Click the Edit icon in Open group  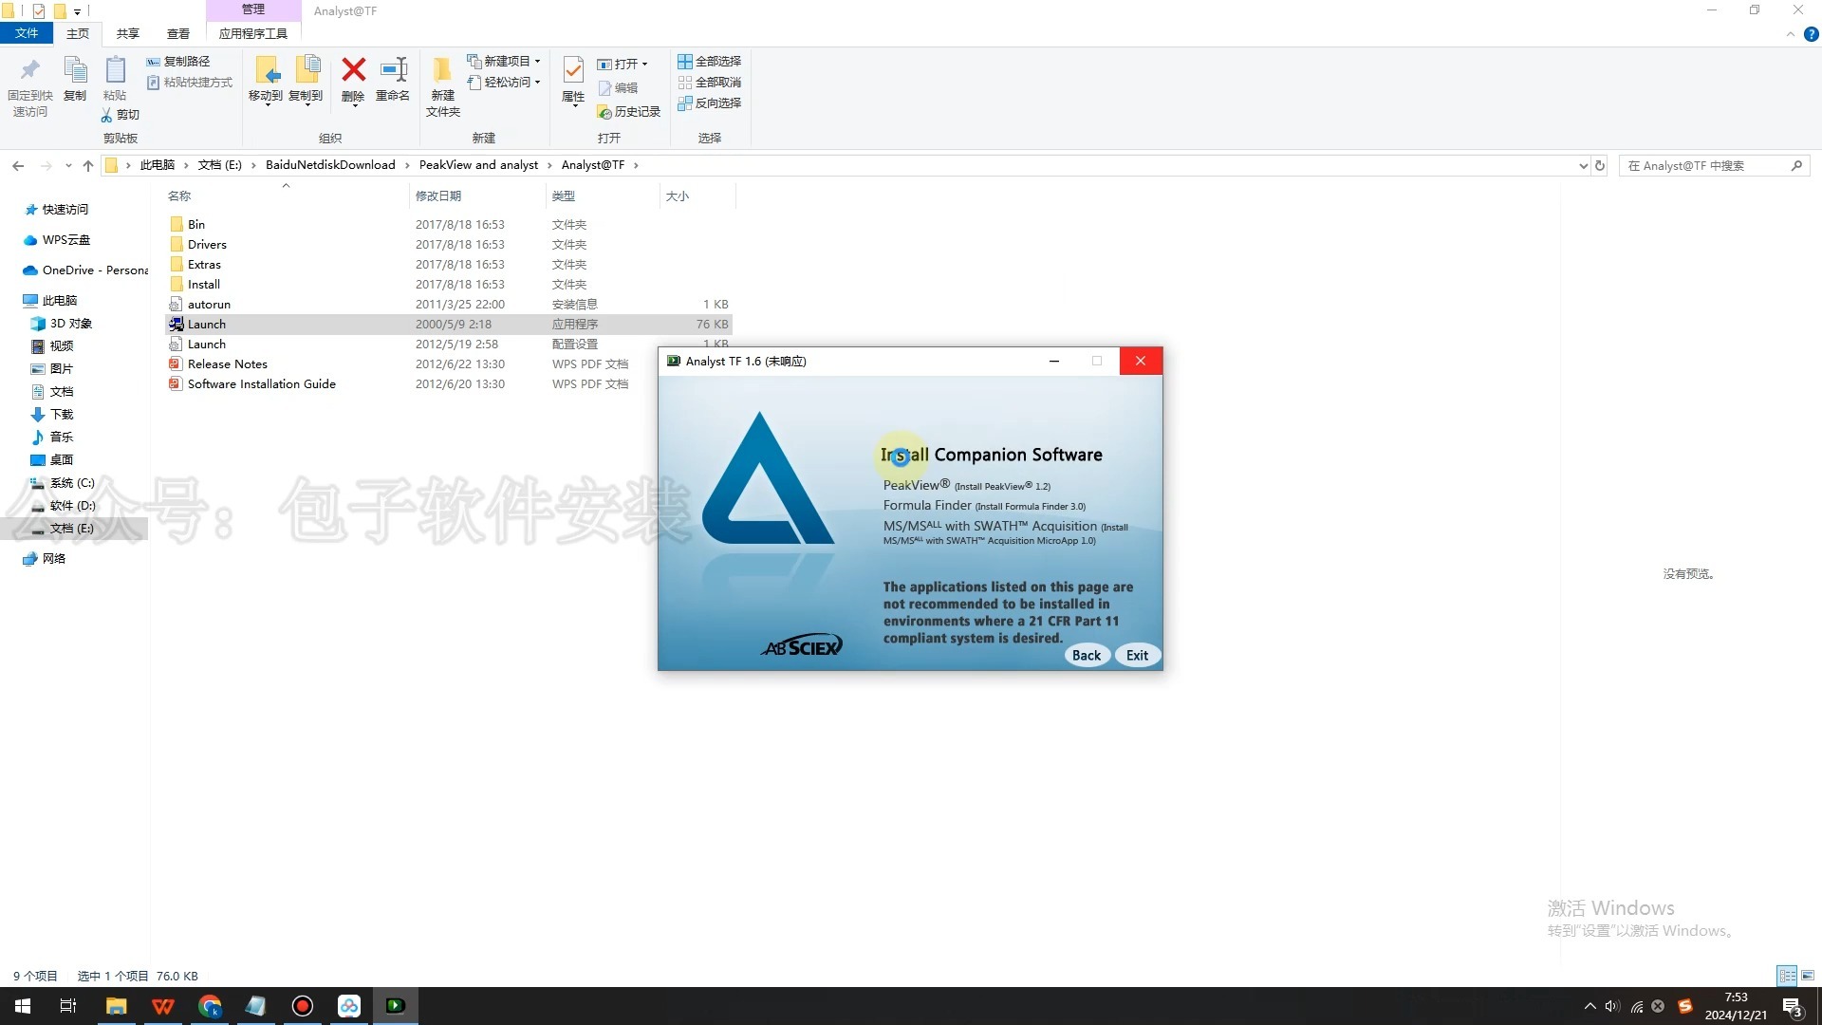pos(604,88)
